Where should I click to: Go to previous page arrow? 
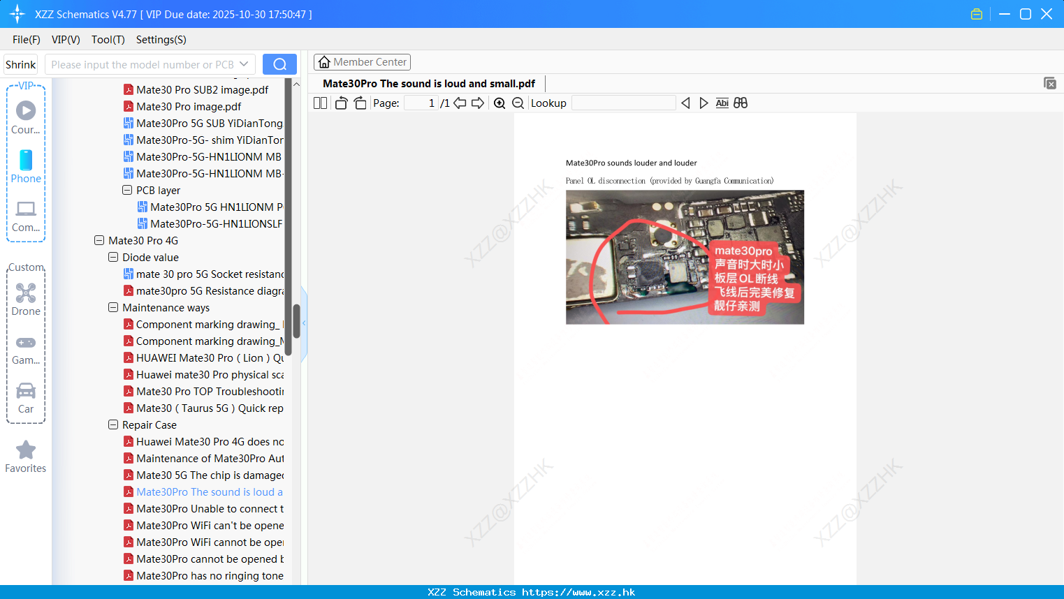[460, 103]
